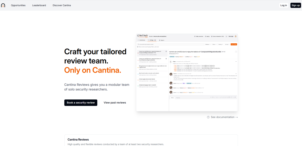Open the Discover Cantina nav item
302x146 pixels.
62,5
